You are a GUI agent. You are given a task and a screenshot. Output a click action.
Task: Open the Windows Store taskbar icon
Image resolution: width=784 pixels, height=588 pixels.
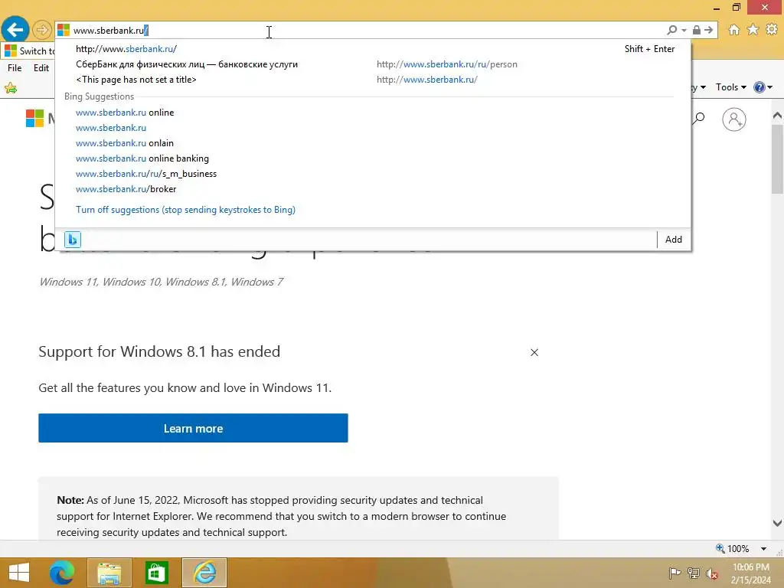point(156,573)
